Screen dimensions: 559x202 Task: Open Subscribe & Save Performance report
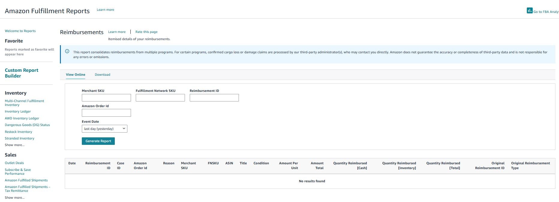pos(18,171)
